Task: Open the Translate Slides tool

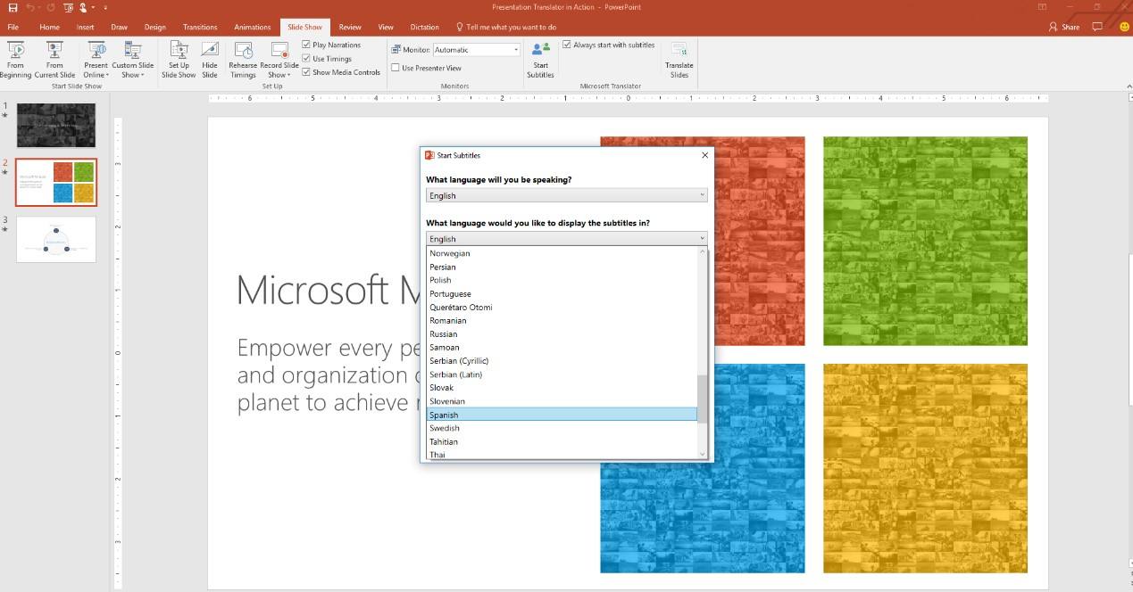Action: pyautogui.click(x=679, y=59)
